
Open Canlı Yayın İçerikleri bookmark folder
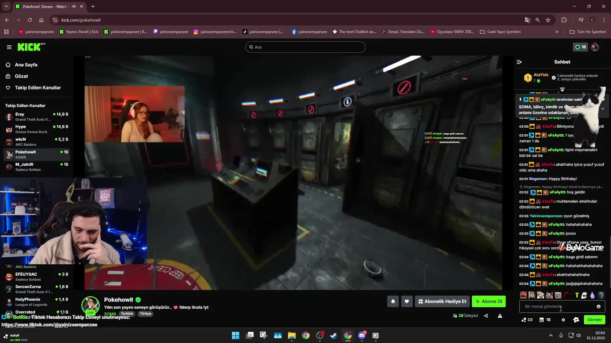(500, 32)
